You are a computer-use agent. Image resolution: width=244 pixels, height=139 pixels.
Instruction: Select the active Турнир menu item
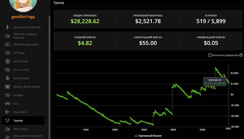(x=23, y=120)
